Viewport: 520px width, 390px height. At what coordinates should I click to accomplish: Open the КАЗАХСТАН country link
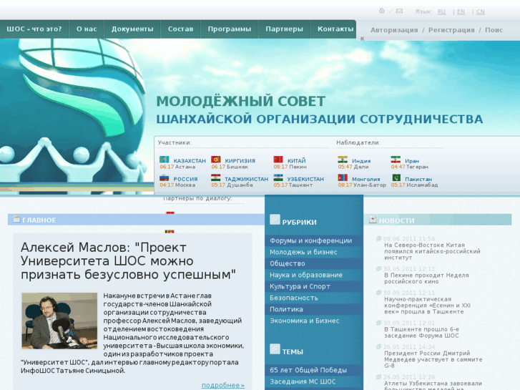pyautogui.click(x=190, y=160)
